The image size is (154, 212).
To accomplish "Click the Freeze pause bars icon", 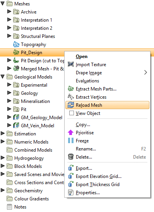I will pos(71,141).
